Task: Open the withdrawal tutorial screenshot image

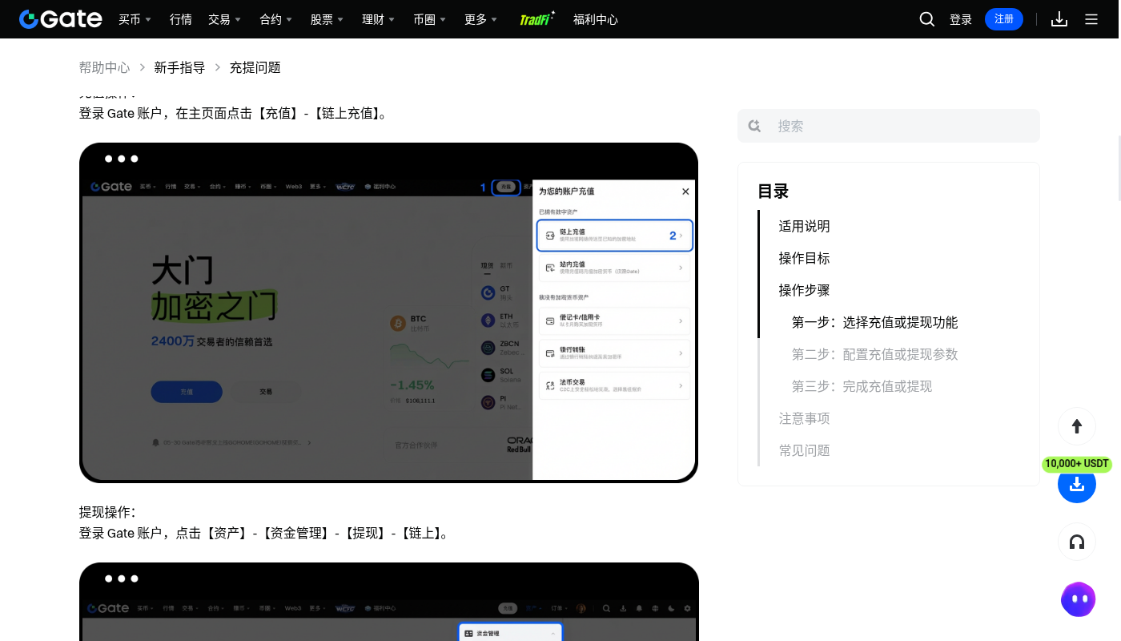Action: (x=389, y=602)
